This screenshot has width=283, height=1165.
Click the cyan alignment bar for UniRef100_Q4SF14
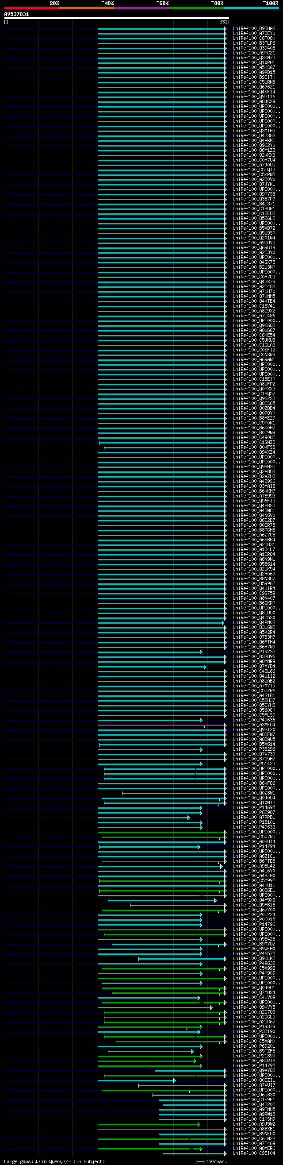pyautogui.click(x=162, y=92)
